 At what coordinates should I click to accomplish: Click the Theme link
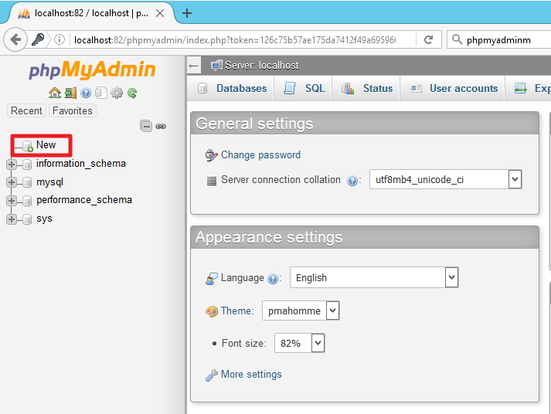237,310
